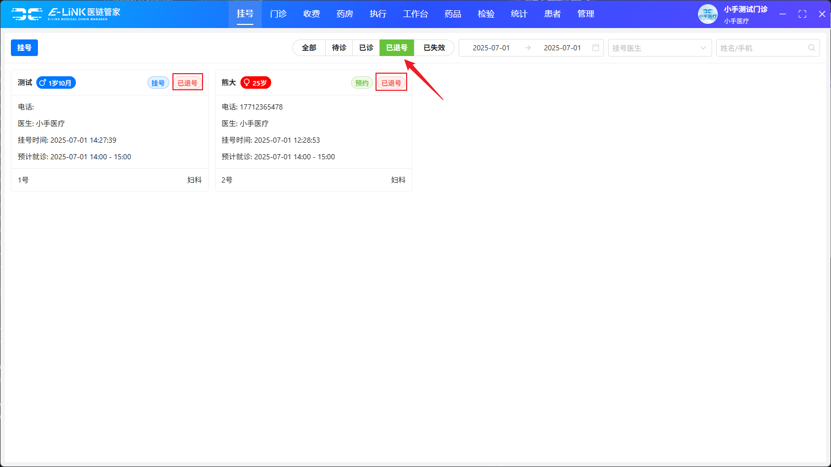Click the search magnifier icon

click(x=811, y=48)
